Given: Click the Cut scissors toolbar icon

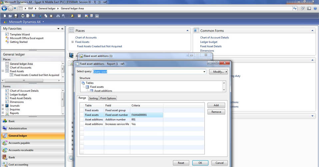Looking at the screenshot, I should (40, 16).
